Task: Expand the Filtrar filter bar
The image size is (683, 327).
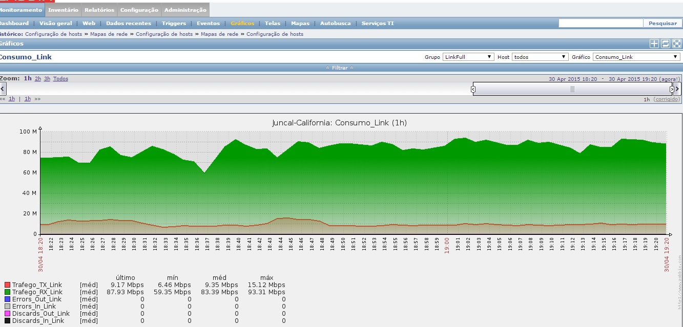Action: coord(340,68)
